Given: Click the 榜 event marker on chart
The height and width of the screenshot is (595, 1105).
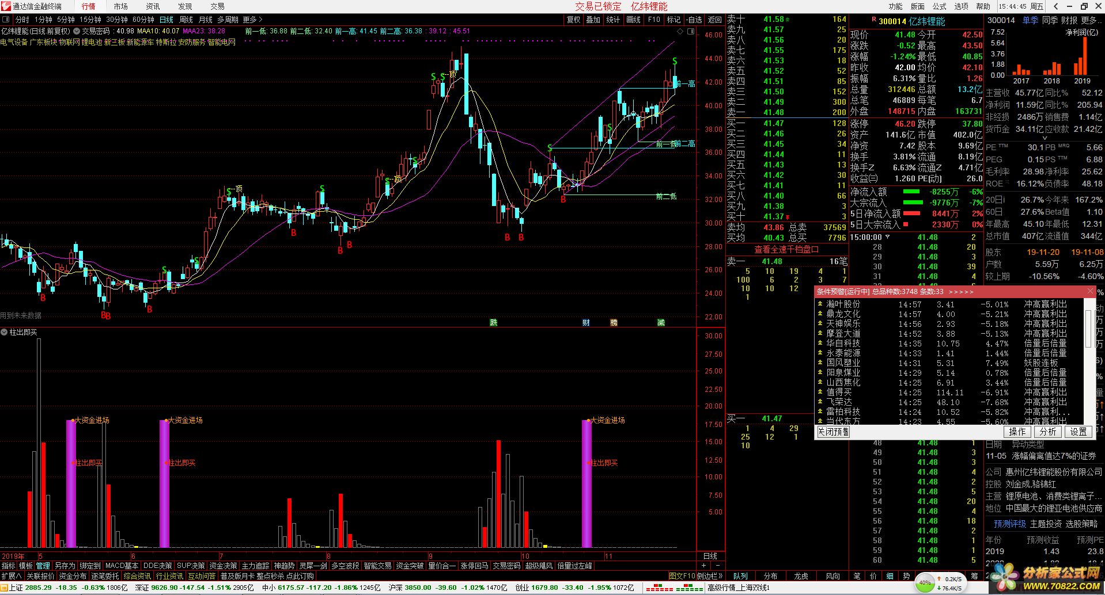Looking at the screenshot, I should 614,322.
